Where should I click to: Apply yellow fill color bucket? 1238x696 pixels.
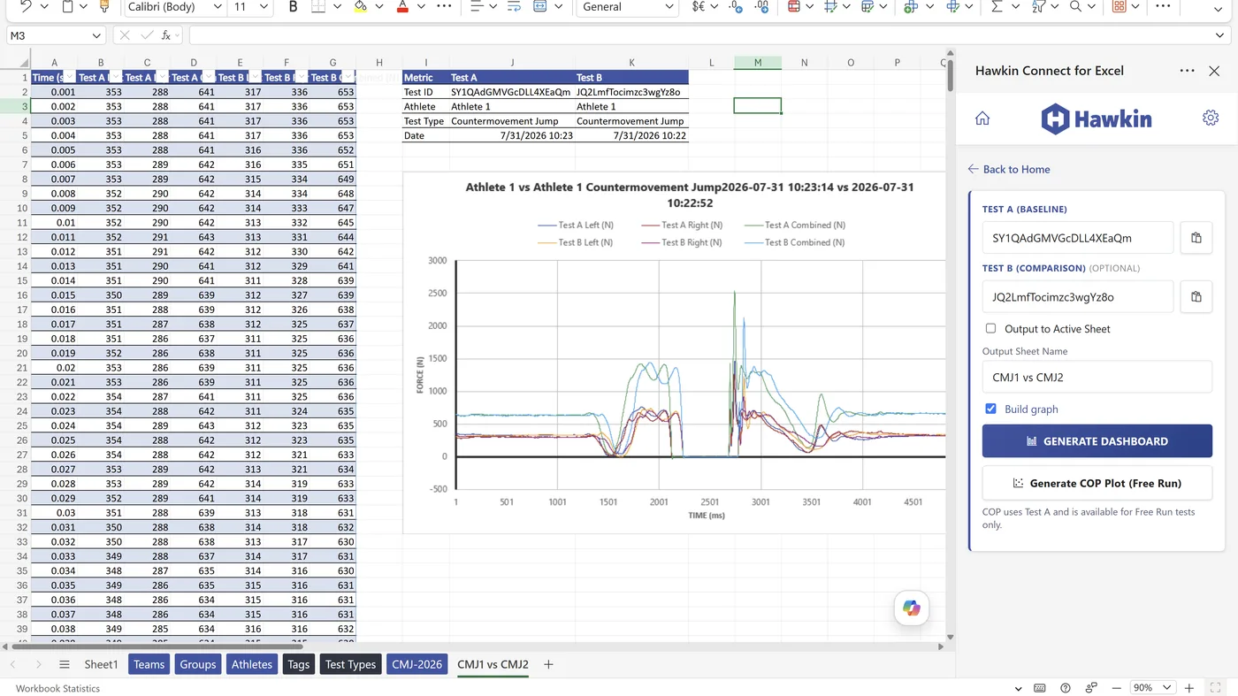(360, 6)
